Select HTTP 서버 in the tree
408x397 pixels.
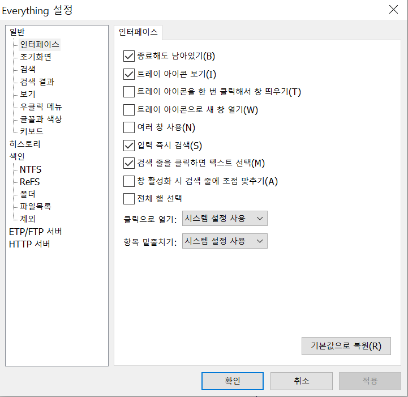click(29, 244)
